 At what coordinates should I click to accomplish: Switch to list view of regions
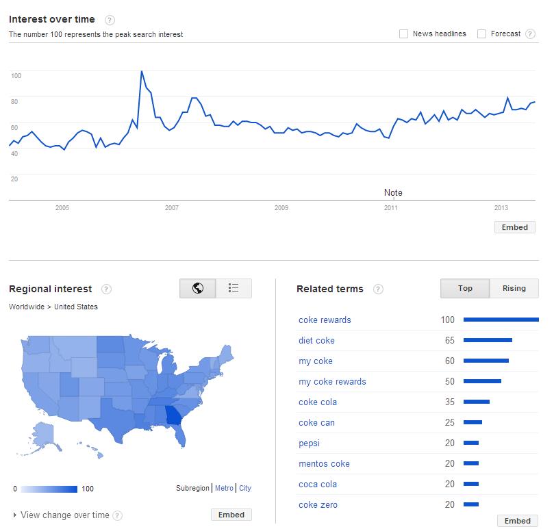[x=234, y=288]
